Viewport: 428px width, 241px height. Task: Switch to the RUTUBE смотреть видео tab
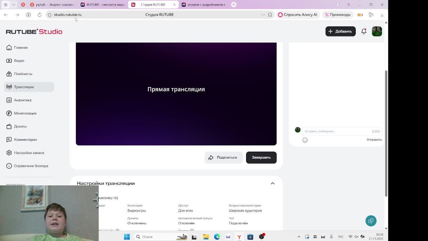click(103, 5)
